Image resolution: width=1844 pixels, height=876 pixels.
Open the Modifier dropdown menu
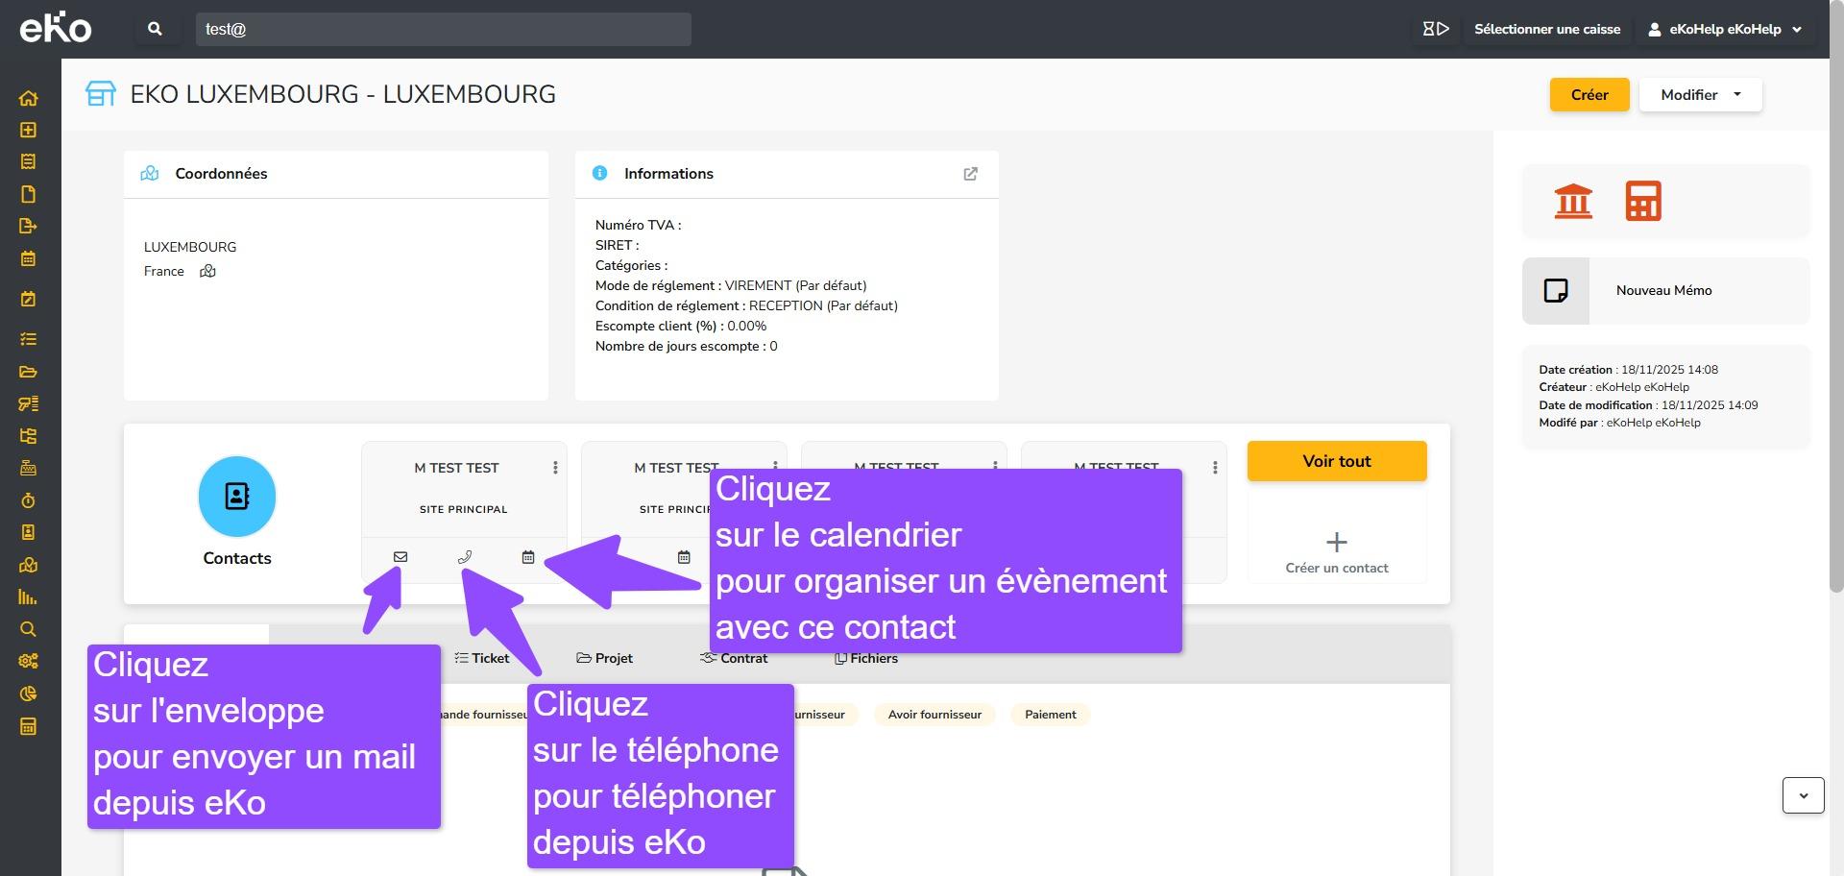click(1700, 95)
